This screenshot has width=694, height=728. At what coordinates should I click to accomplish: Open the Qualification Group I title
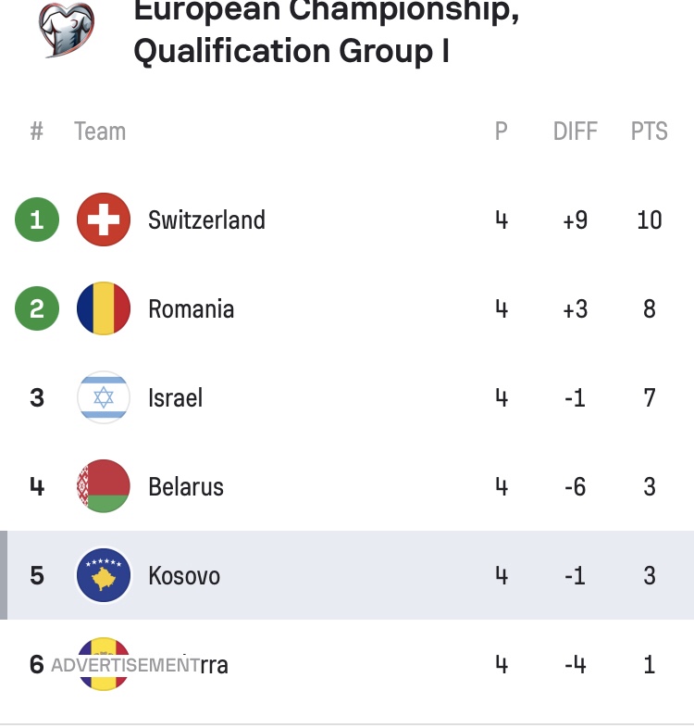click(x=291, y=51)
